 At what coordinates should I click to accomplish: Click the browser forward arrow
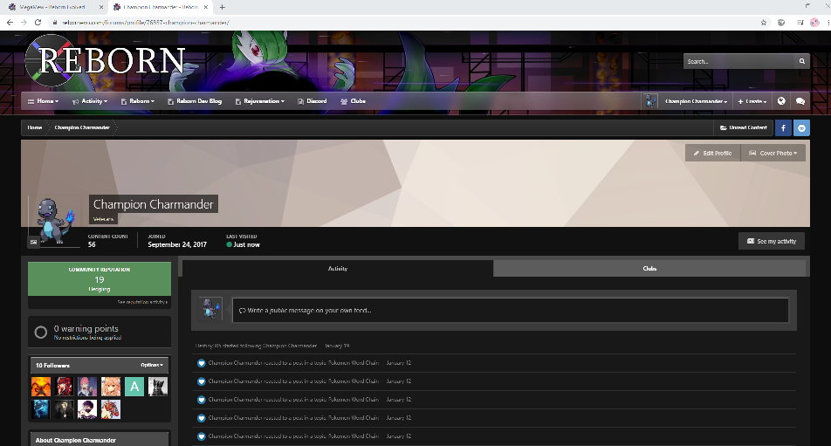tap(24, 22)
